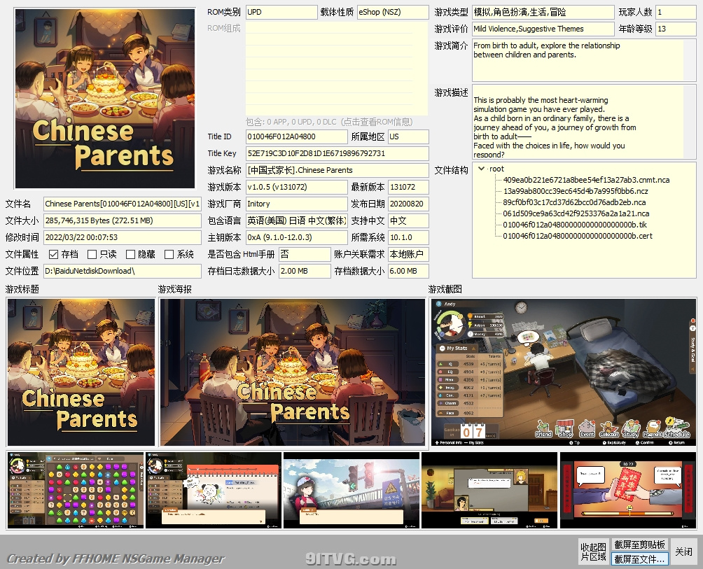Tick the 系统 (system) attribute checkbox

click(x=169, y=255)
